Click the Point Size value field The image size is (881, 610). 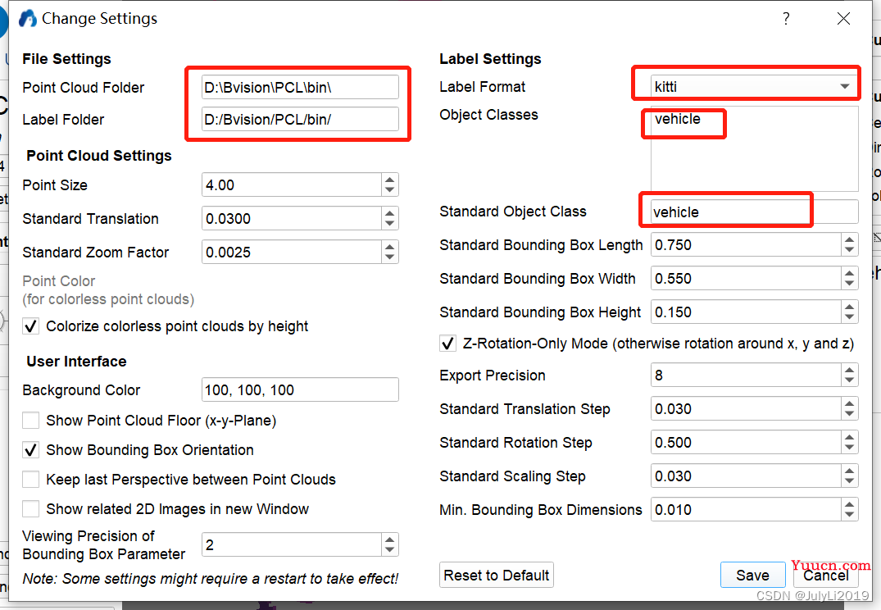tap(292, 185)
